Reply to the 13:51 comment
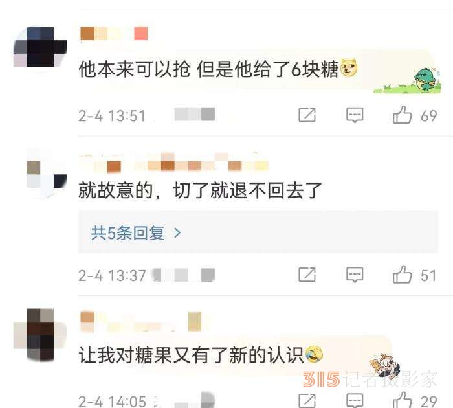The height and width of the screenshot is (408, 453). coord(355,115)
